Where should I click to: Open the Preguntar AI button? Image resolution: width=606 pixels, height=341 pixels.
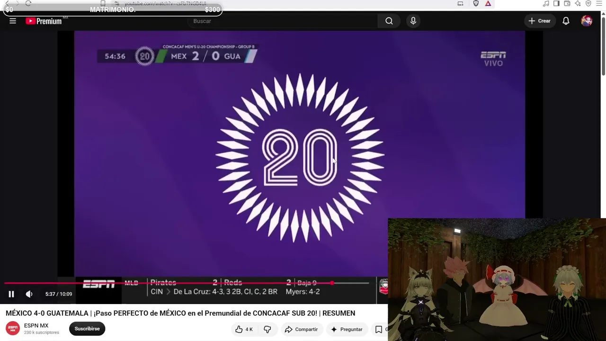click(347, 329)
